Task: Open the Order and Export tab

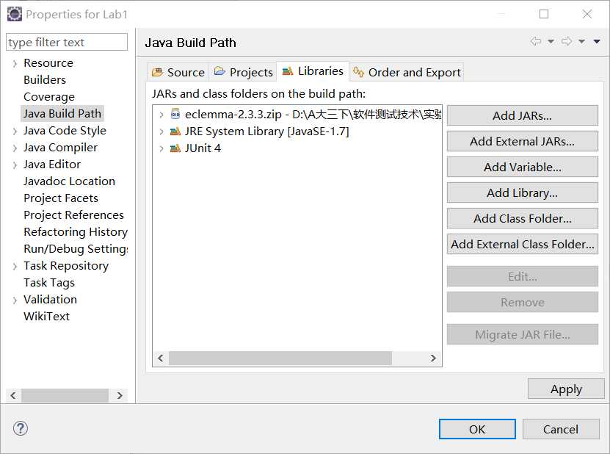Action: point(407,73)
